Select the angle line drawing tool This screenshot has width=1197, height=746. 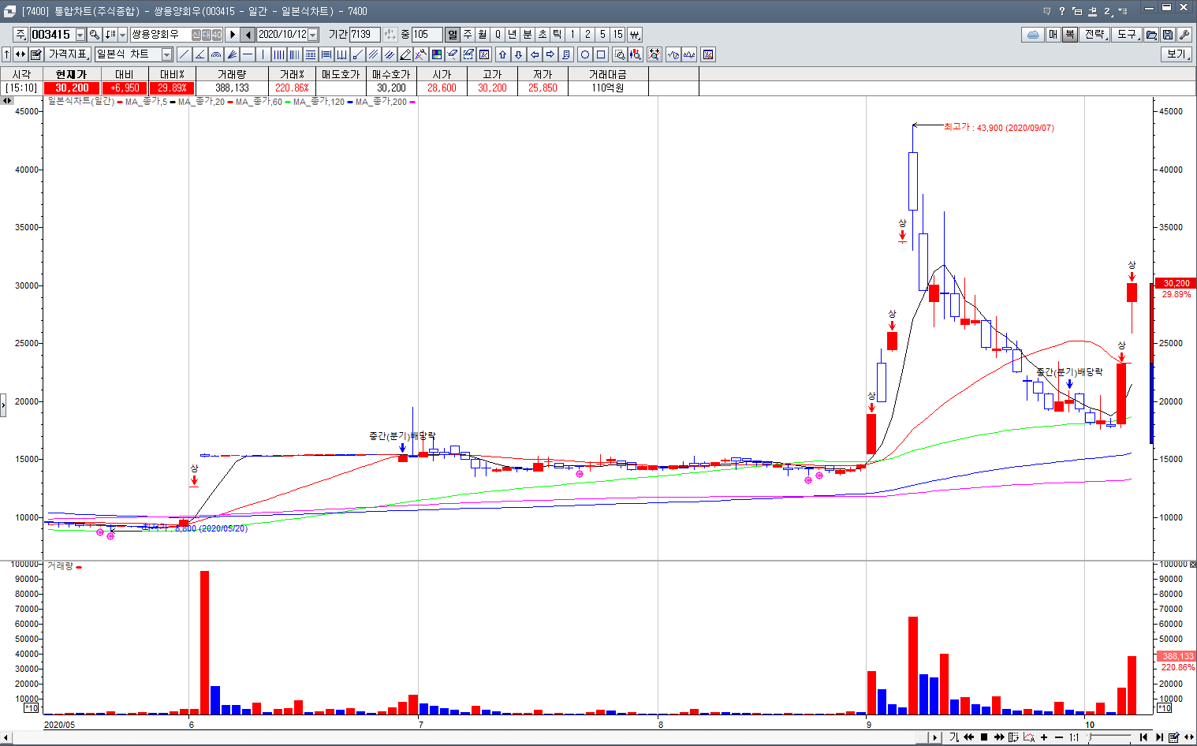click(200, 54)
